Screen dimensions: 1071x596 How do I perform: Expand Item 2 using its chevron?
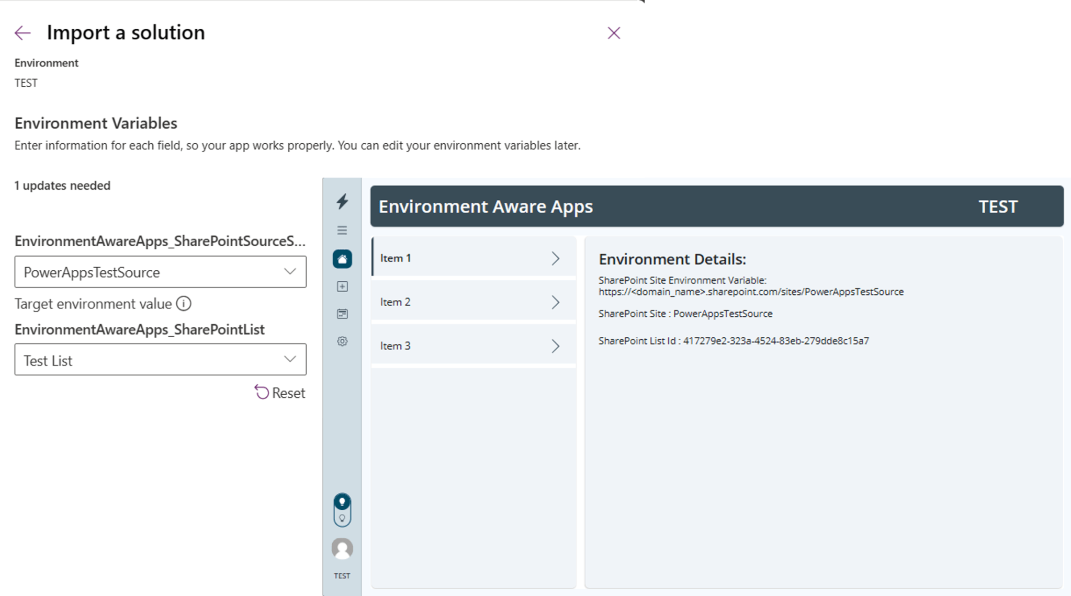click(x=556, y=302)
